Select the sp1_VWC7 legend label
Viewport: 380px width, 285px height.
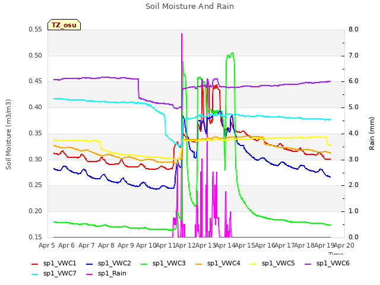click(59, 274)
